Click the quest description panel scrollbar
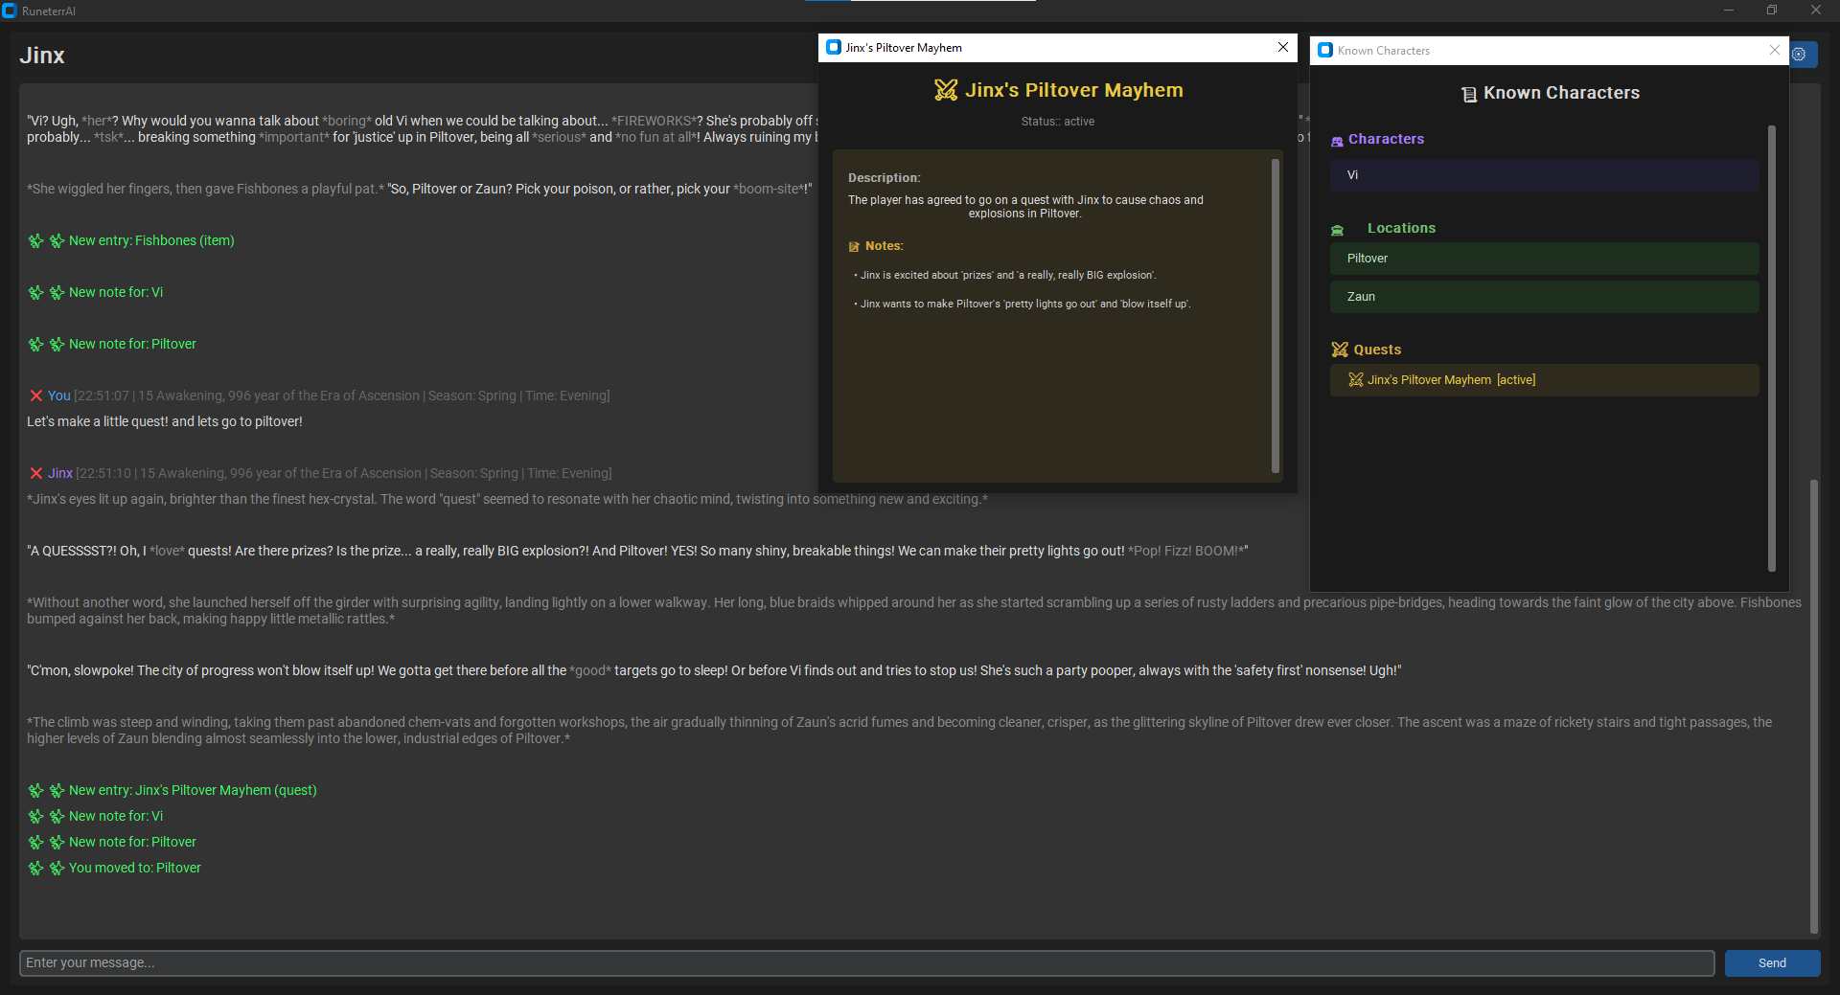Viewport: 1840px width, 995px height. (x=1276, y=316)
